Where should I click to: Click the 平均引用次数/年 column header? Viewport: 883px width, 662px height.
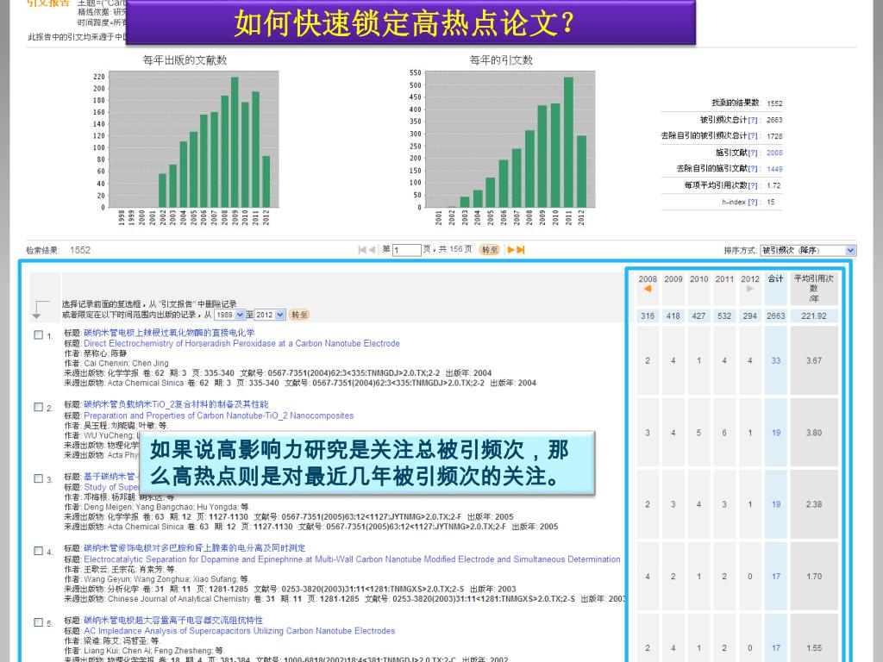814,288
